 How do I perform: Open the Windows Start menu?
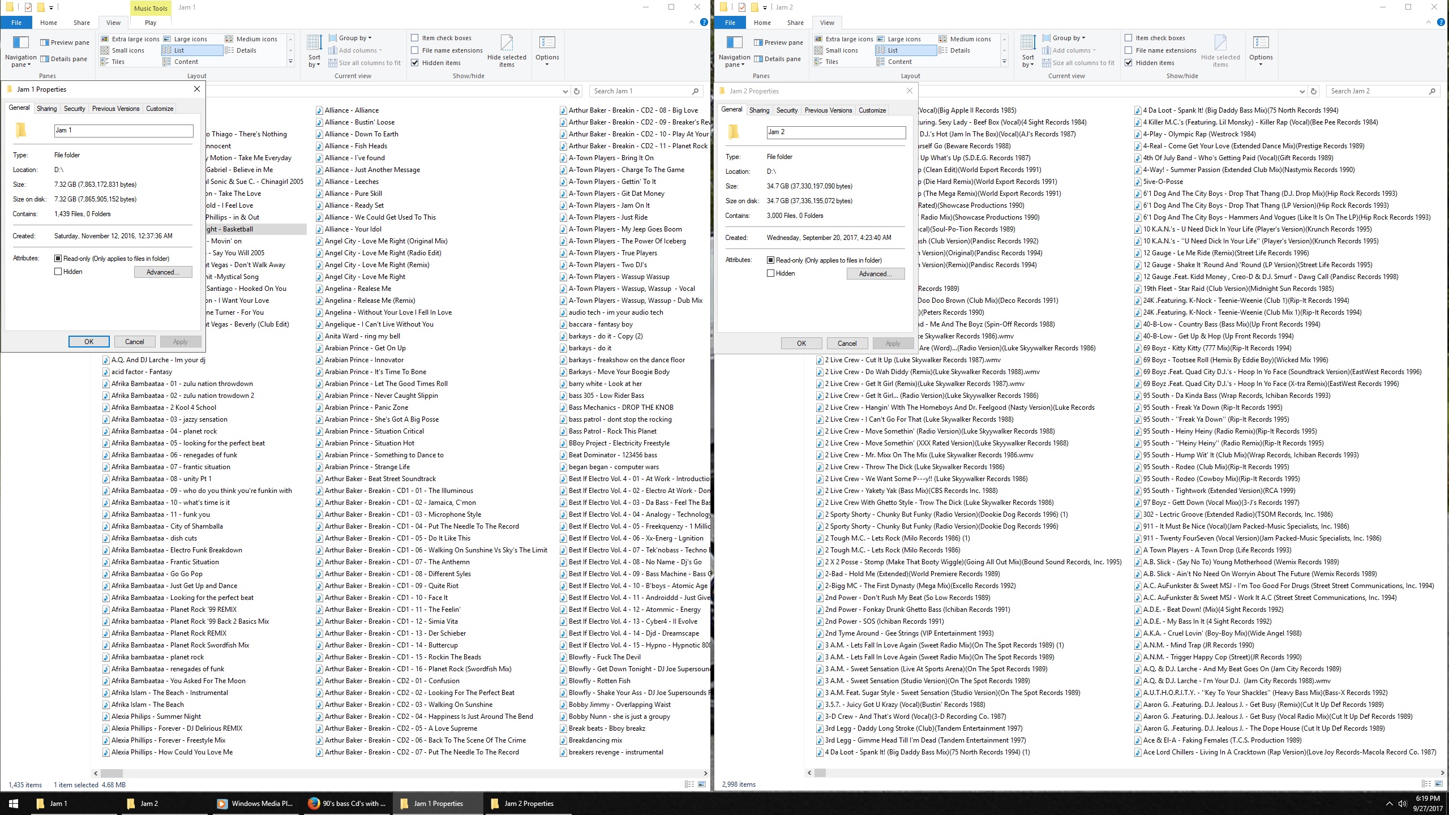[14, 804]
